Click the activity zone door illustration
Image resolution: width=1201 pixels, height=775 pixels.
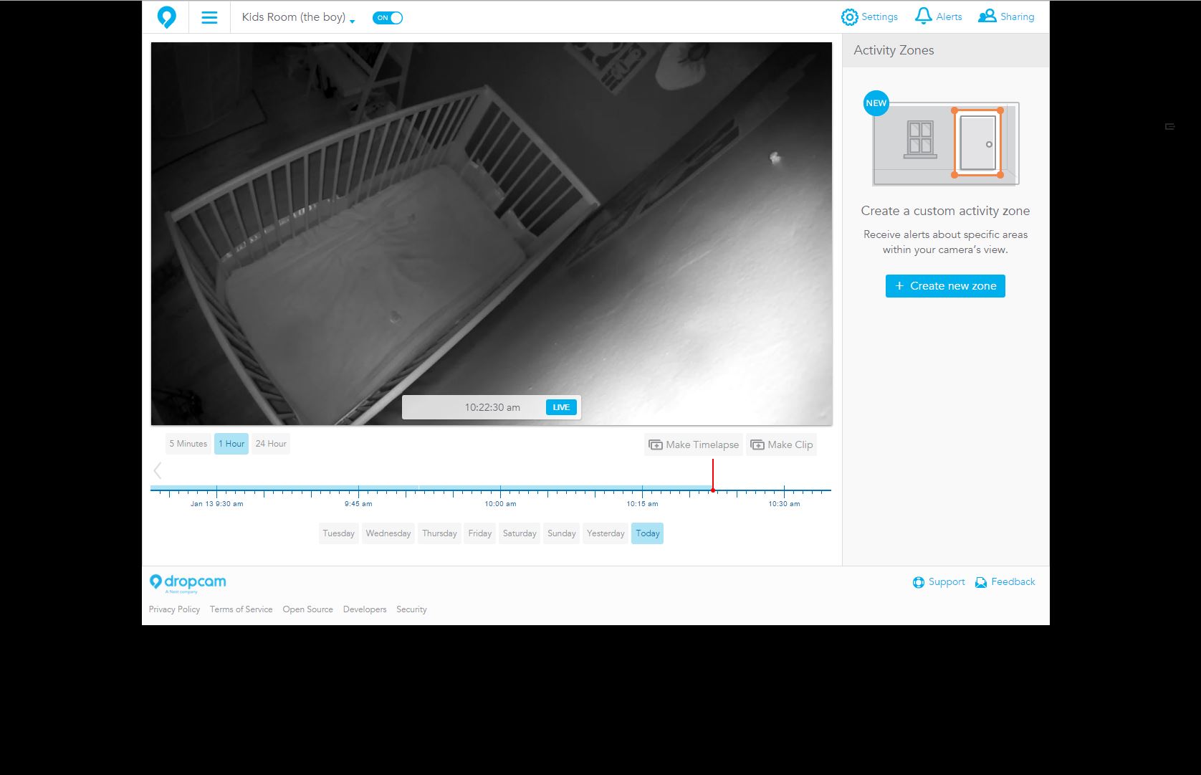977,143
